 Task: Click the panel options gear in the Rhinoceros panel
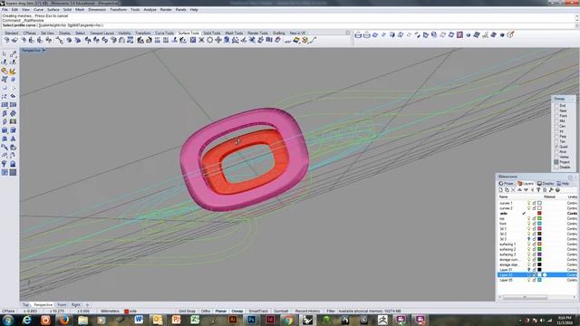tap(570, 177)
